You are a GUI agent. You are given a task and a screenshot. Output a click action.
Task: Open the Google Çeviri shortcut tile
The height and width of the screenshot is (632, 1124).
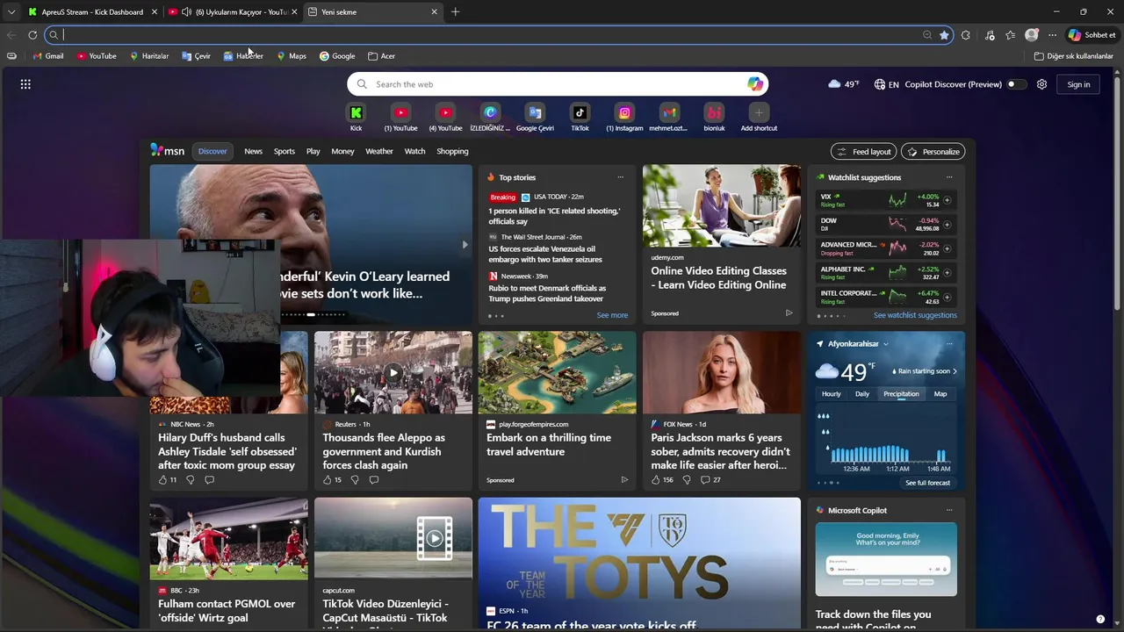point(535,117)
